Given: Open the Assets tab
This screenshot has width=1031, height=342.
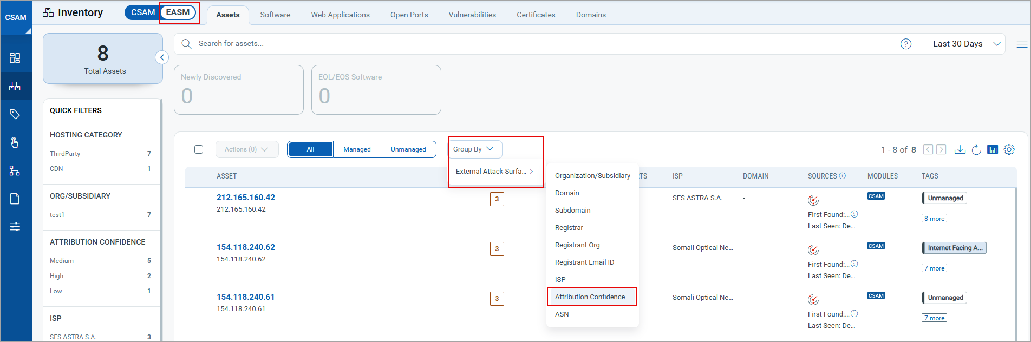Looking at the screenshot, I should [228, 15].
